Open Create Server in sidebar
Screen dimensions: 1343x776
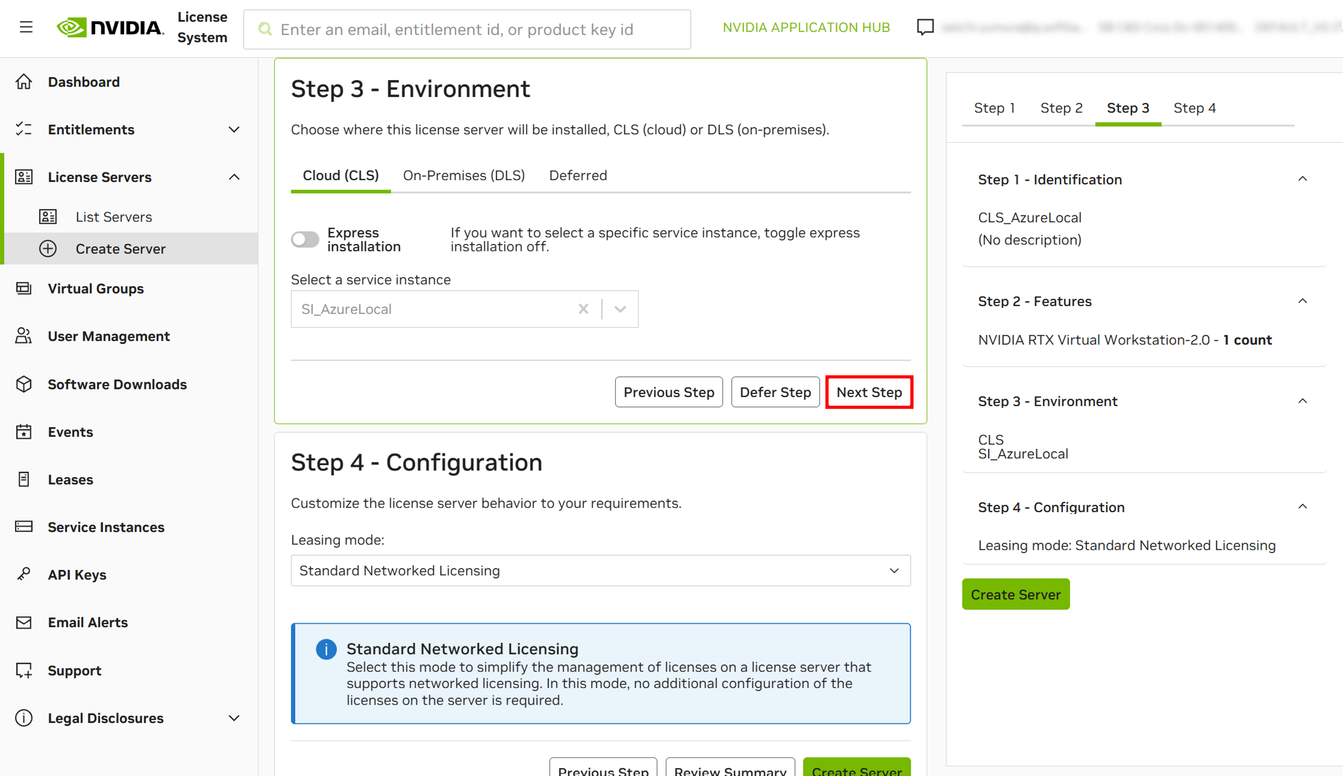(120, 249)
